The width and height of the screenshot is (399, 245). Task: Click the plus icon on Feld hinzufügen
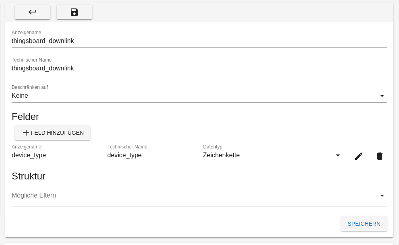click(26, 132)
